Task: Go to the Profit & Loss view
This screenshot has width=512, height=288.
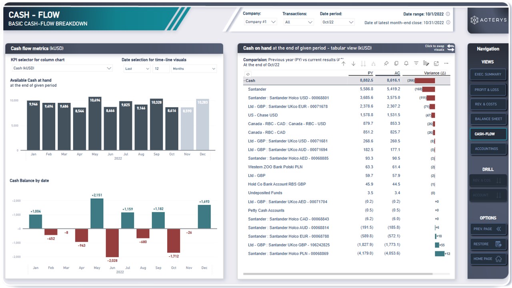Action: coord(487,90)
